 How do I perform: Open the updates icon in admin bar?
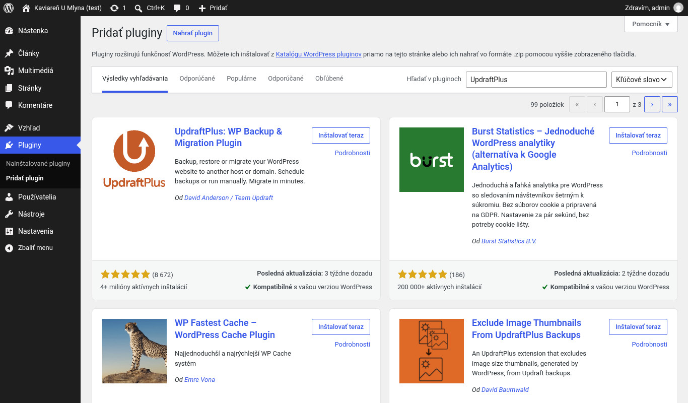click(x=114, y=8)
